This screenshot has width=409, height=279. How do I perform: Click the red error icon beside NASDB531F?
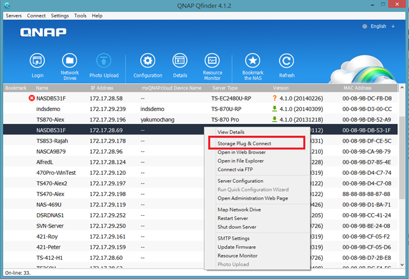tap(32, 98)
